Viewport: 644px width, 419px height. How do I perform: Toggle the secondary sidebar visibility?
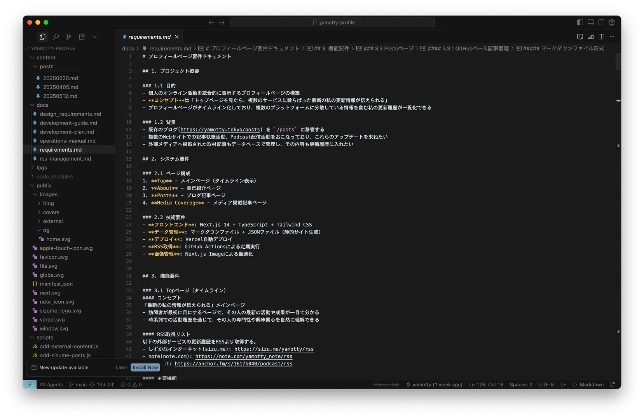tap(601, 23)
